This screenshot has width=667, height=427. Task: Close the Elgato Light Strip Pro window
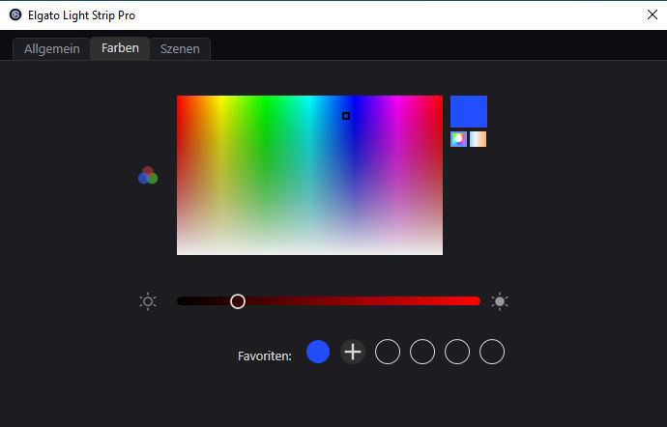652,14
